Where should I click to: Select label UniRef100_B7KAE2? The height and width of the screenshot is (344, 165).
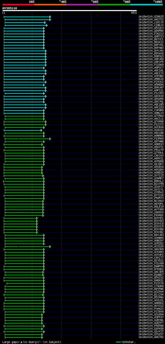(x=151, y=269)
